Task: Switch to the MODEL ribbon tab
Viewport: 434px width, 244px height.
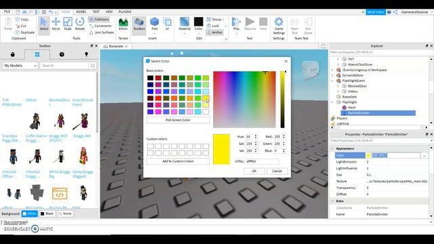Action: (81, 12)
